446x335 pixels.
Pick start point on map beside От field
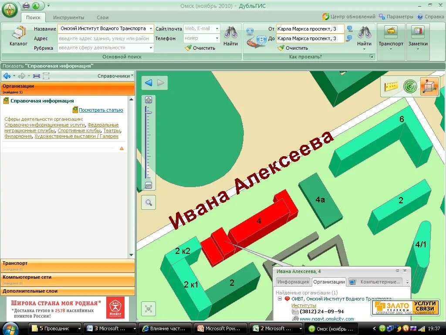350,29
